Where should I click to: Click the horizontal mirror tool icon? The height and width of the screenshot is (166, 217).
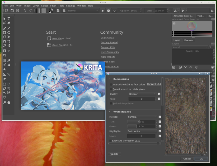(175, 11)
